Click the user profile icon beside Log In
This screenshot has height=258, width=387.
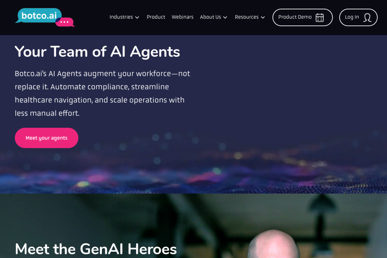click(x=367, y=18)
